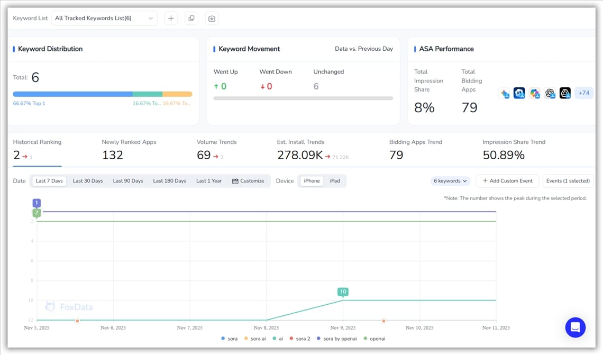Click the blue Top 1 distribution bar segment
This screenshot has height=355, width=603.
[x=72, y=94]
